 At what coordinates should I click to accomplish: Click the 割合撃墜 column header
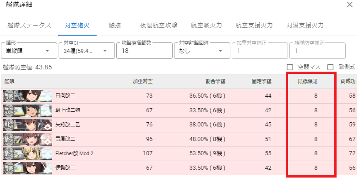(x=215, y=81)
